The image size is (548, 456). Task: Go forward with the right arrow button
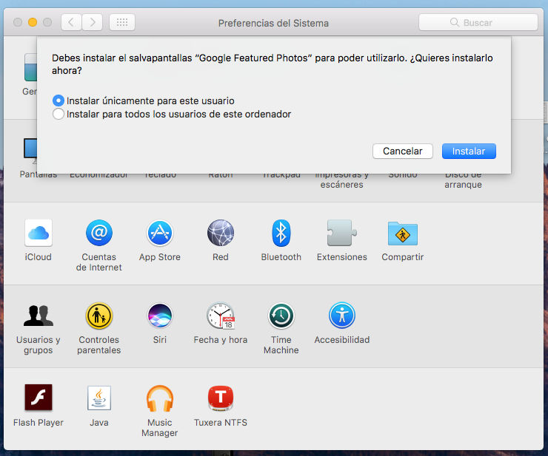[x=93, y=23]
